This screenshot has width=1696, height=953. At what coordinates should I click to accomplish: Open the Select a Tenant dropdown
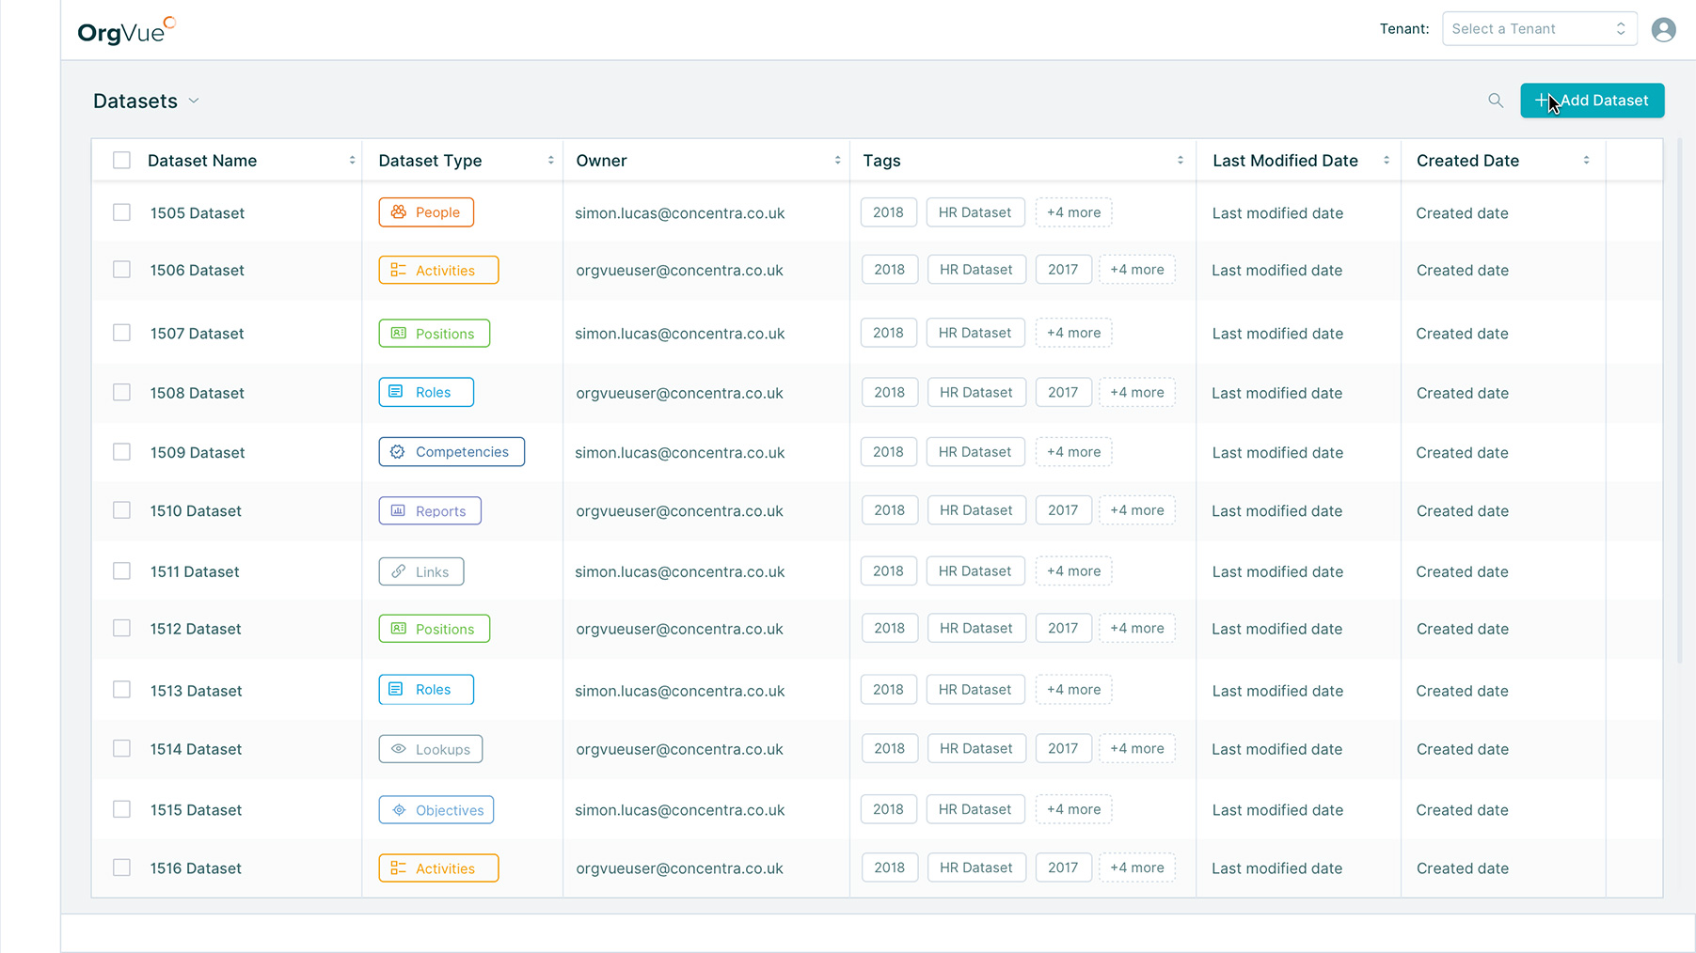point(1539,29)
